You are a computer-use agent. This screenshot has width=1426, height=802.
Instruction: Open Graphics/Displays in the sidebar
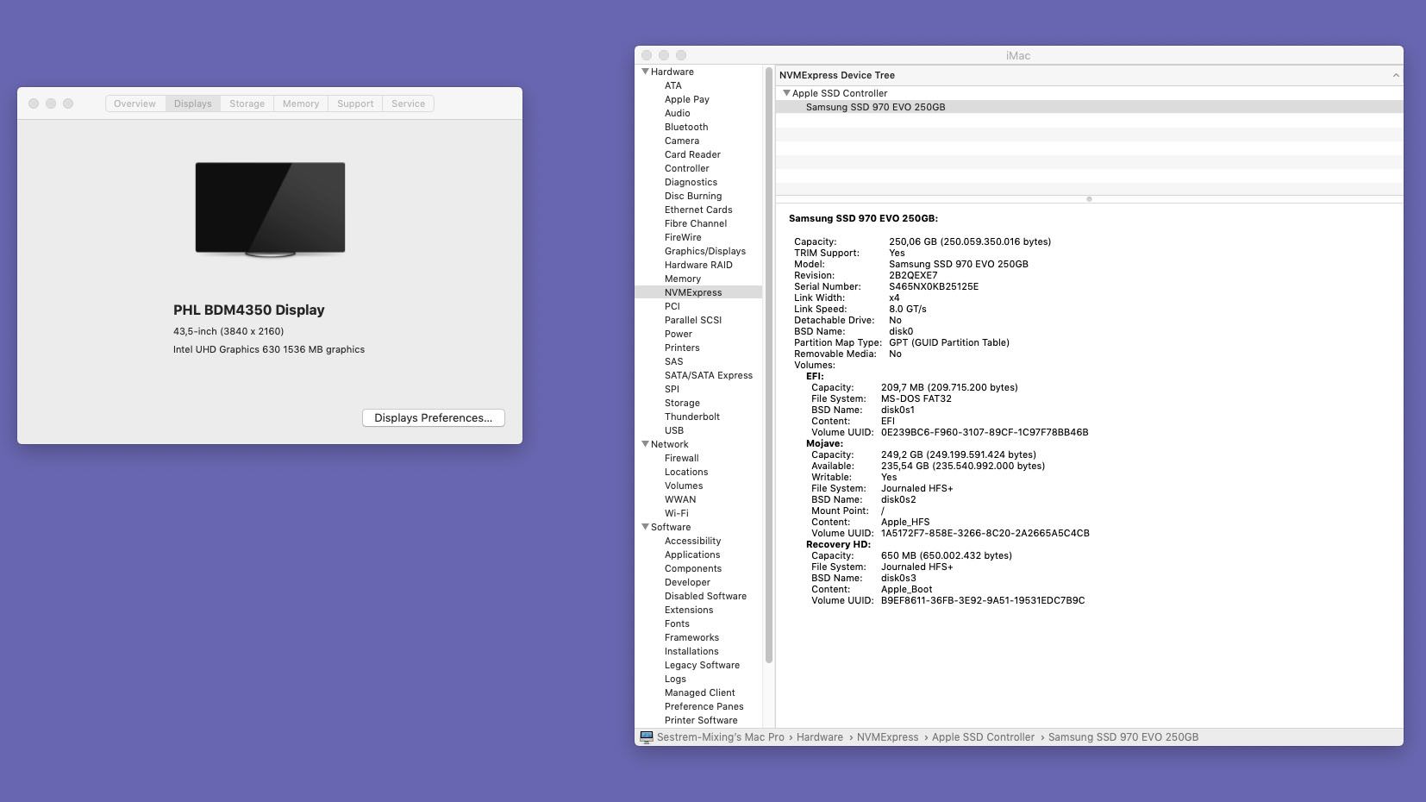click(705, 251)
